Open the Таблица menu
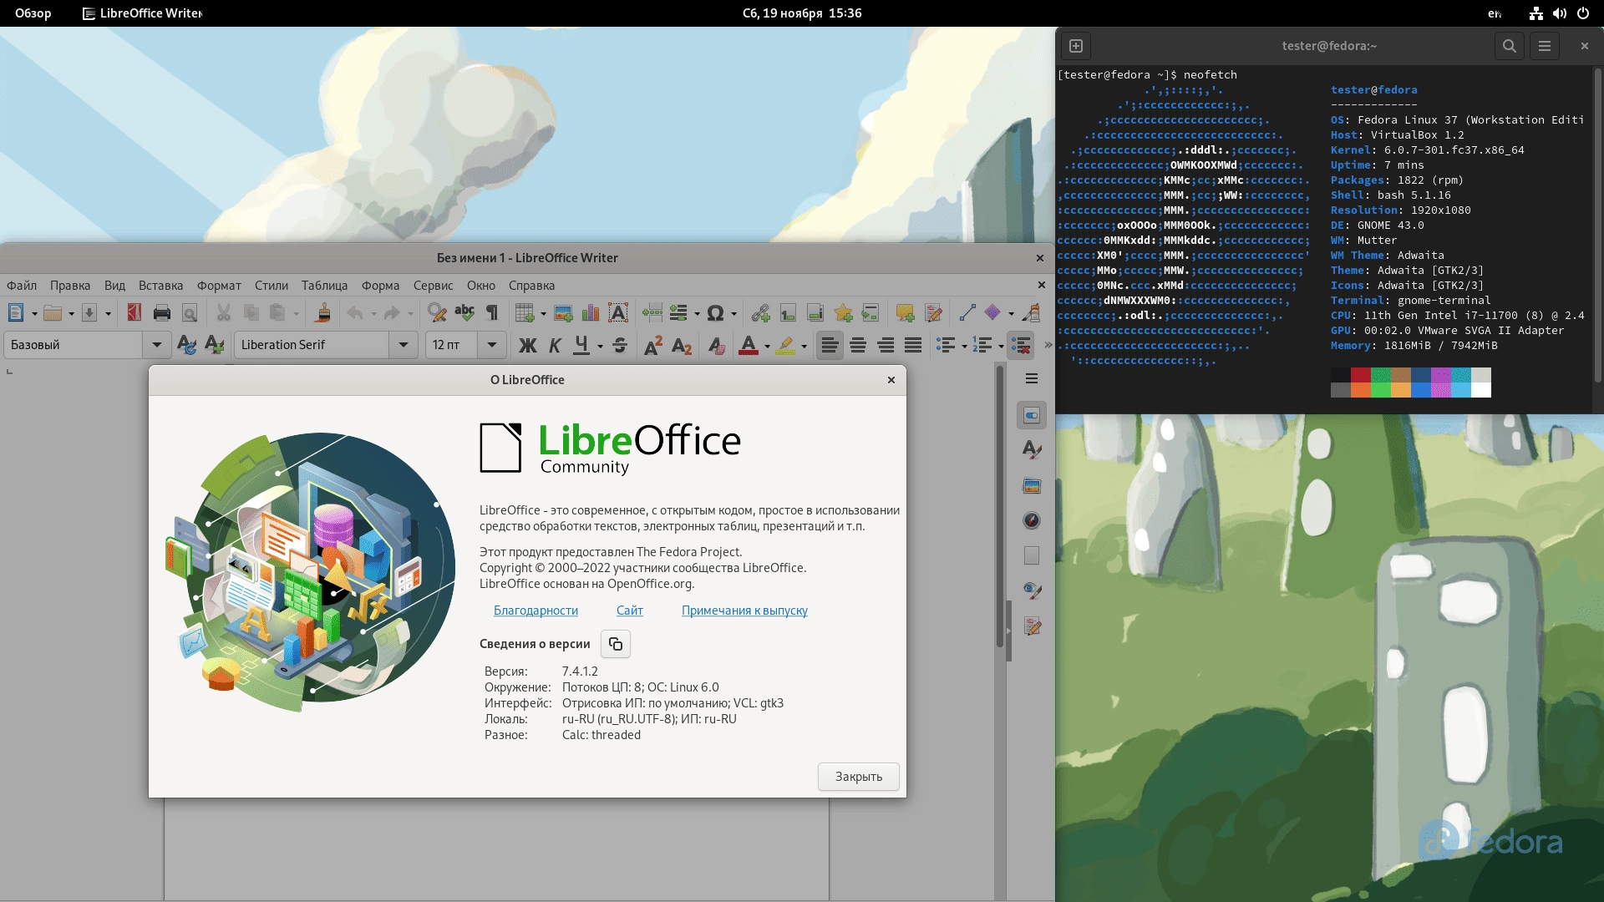The image size is (1604, 902). [324, 286]
